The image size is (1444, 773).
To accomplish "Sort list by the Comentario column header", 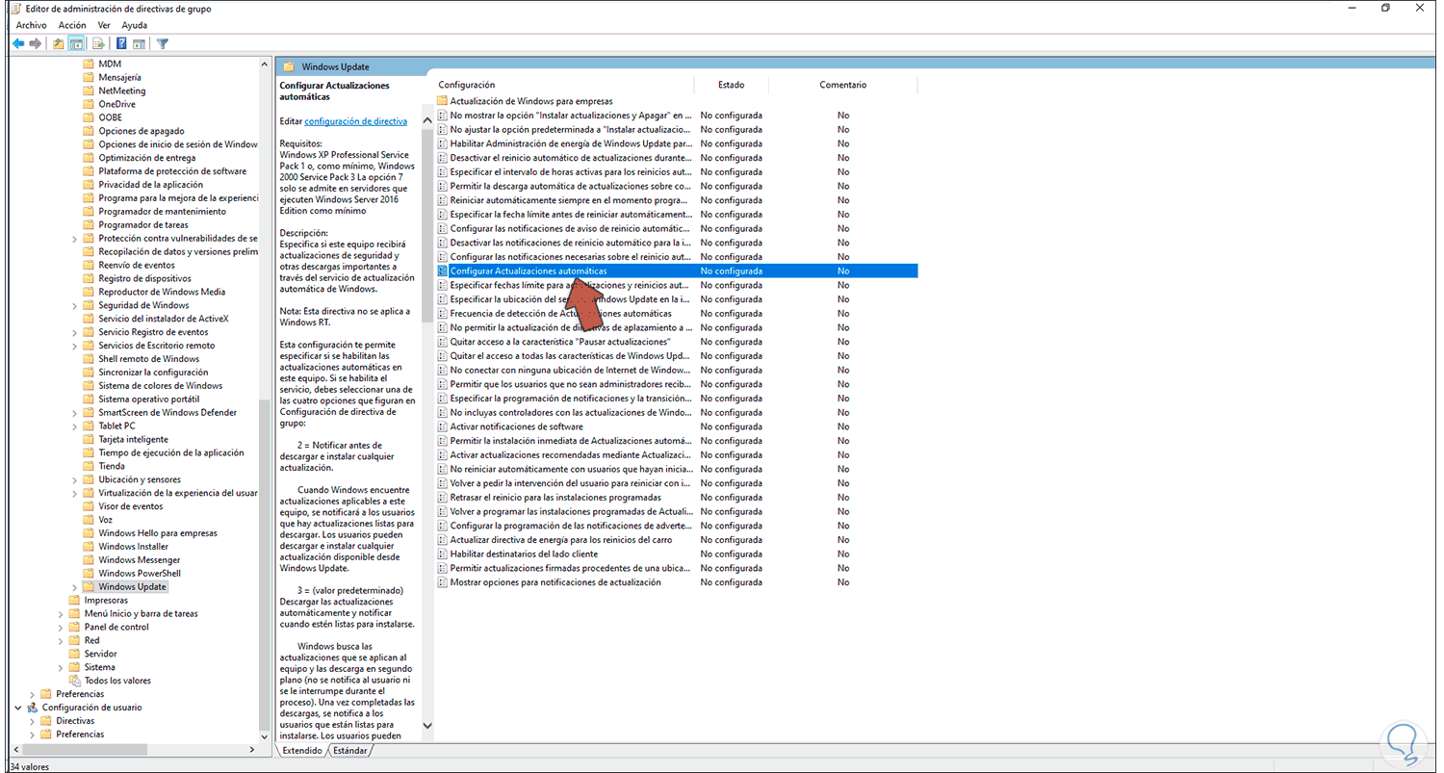I will (x=843, y=85).
